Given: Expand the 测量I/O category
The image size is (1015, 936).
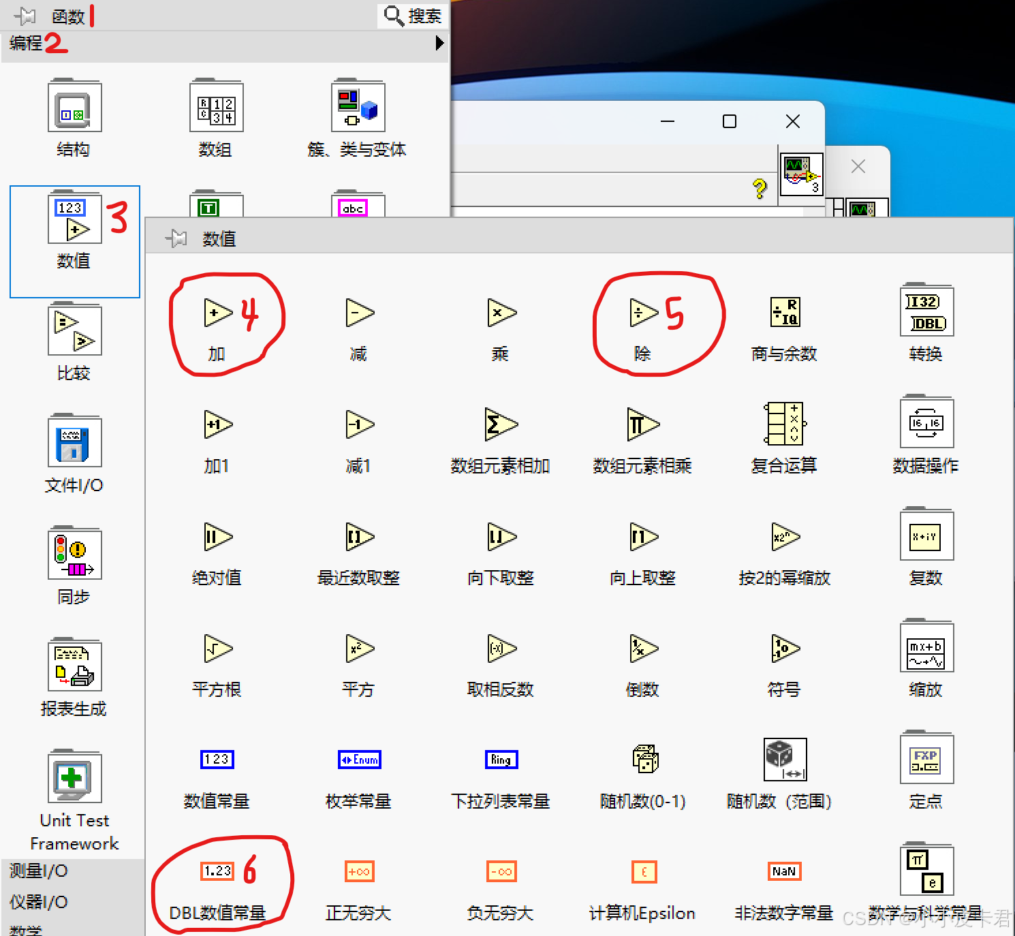Looking at the screenshot, I should [39, 871].
